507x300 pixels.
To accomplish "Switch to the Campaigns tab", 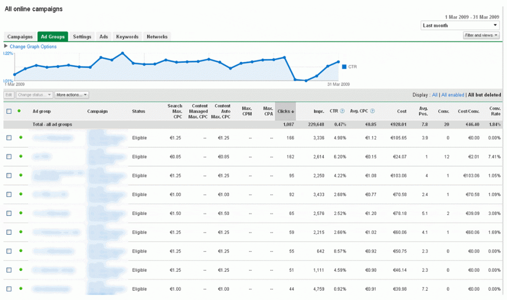I will coord(20,37).
